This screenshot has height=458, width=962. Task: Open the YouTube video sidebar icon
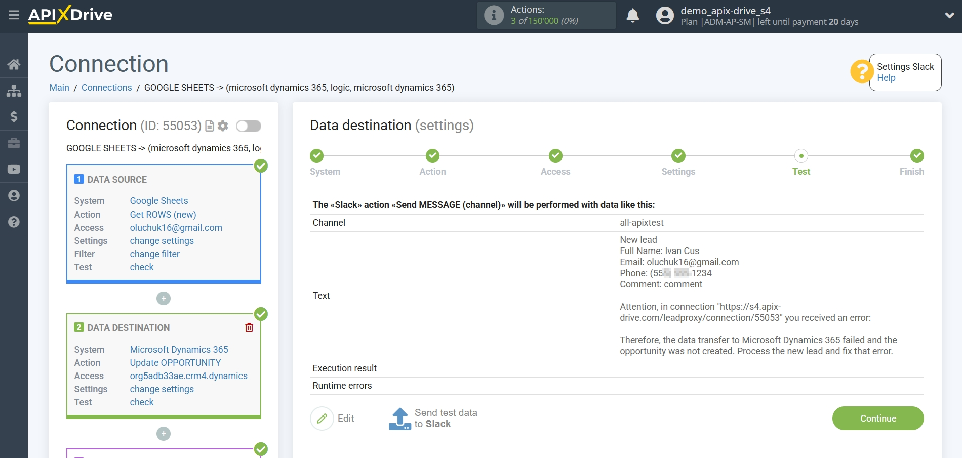14,170
